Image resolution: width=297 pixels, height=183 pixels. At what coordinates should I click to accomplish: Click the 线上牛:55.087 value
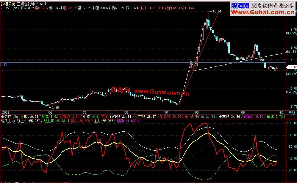pos(28,121)
